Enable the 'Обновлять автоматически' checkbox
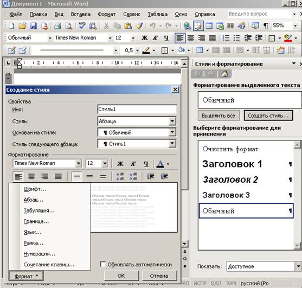The image size is (302, 288). click(103, 264)
